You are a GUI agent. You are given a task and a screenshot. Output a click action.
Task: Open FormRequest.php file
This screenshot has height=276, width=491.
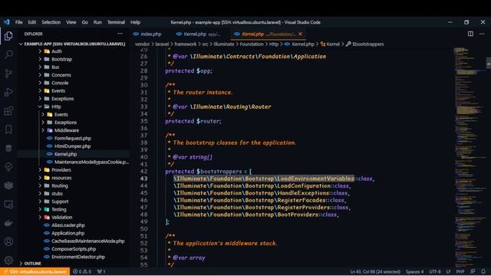coord(73,138)
